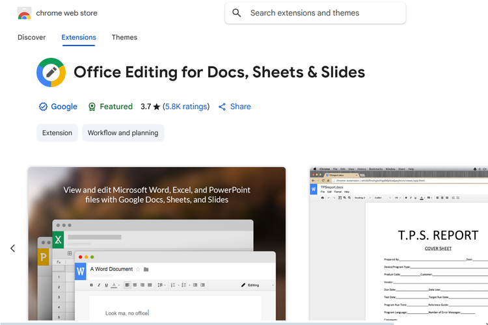
Task: Click the Featured label
Action: 116,107
